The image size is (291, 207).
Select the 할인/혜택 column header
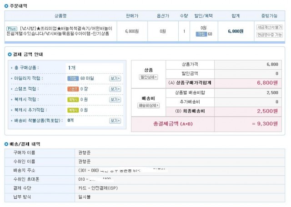pos(204,16)
